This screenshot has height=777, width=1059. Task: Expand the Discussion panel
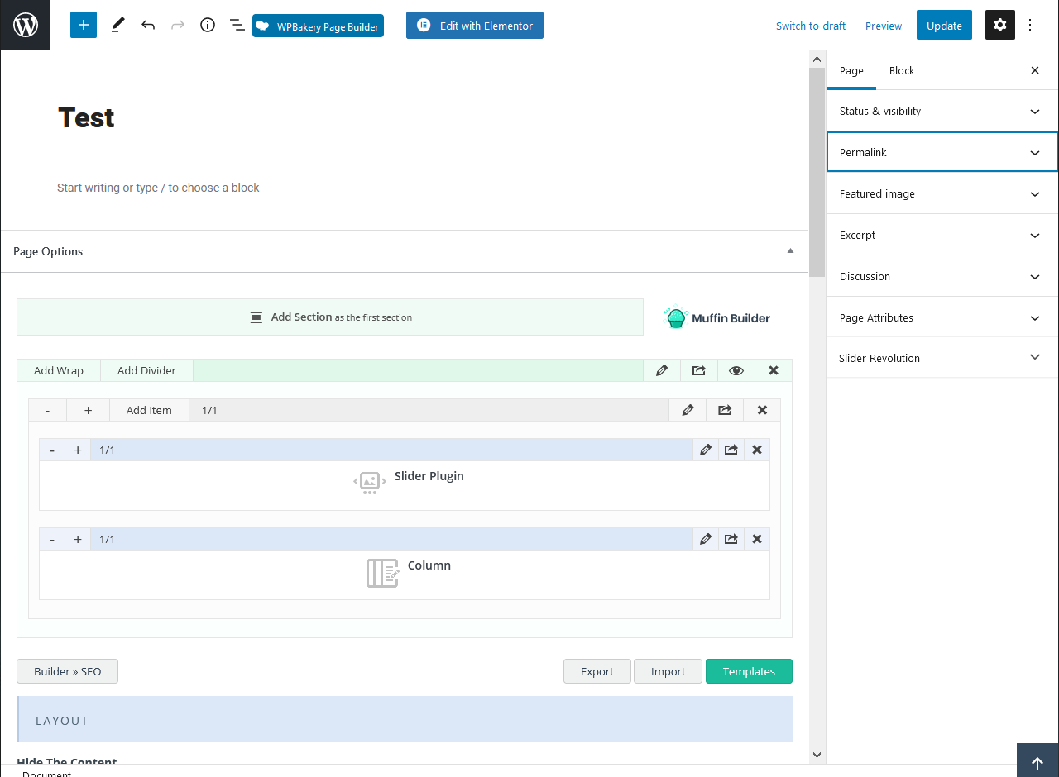coord(942,276)
